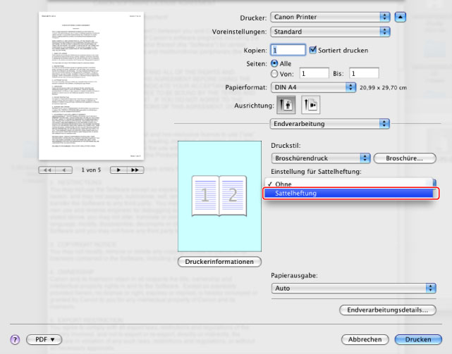The image size is (452, 354).
Task: Toggle Sortiert drucken checkbox
Action: 314,50
